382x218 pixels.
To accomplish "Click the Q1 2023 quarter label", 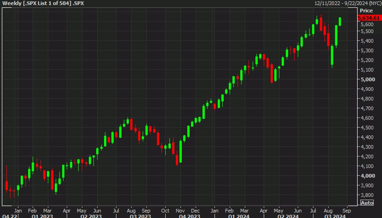I will coord(42,216).
